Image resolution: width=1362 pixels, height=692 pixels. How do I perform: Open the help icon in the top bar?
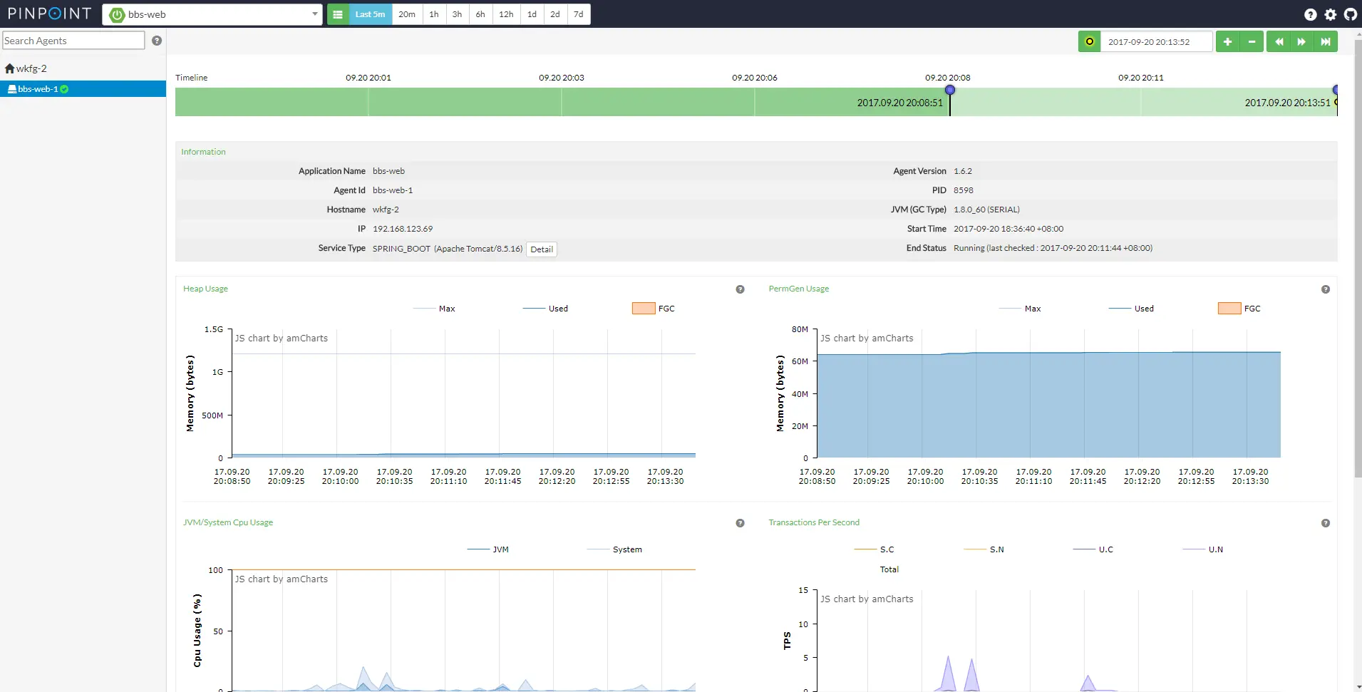1310,14
